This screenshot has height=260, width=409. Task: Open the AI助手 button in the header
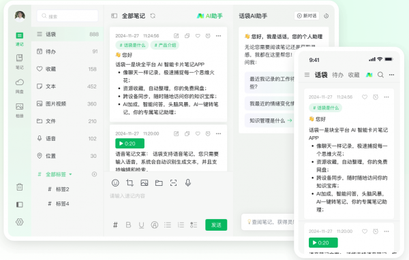[210, 16]
